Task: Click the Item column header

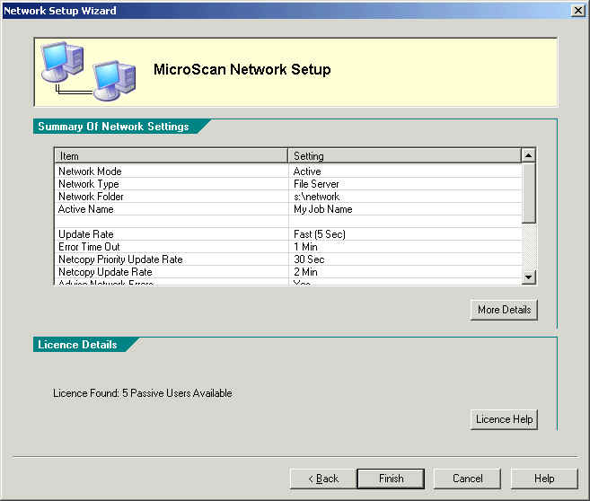Action: [x=172, y=155]
